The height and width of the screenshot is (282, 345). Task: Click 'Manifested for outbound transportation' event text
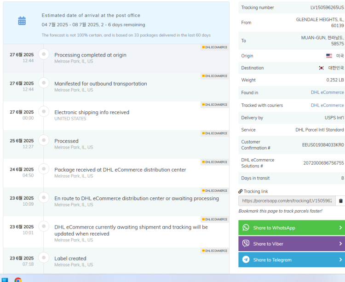[101, 84]
